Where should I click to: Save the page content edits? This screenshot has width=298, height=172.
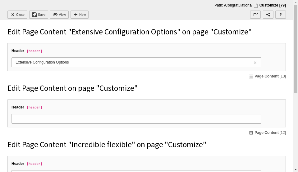coord(39,15)
